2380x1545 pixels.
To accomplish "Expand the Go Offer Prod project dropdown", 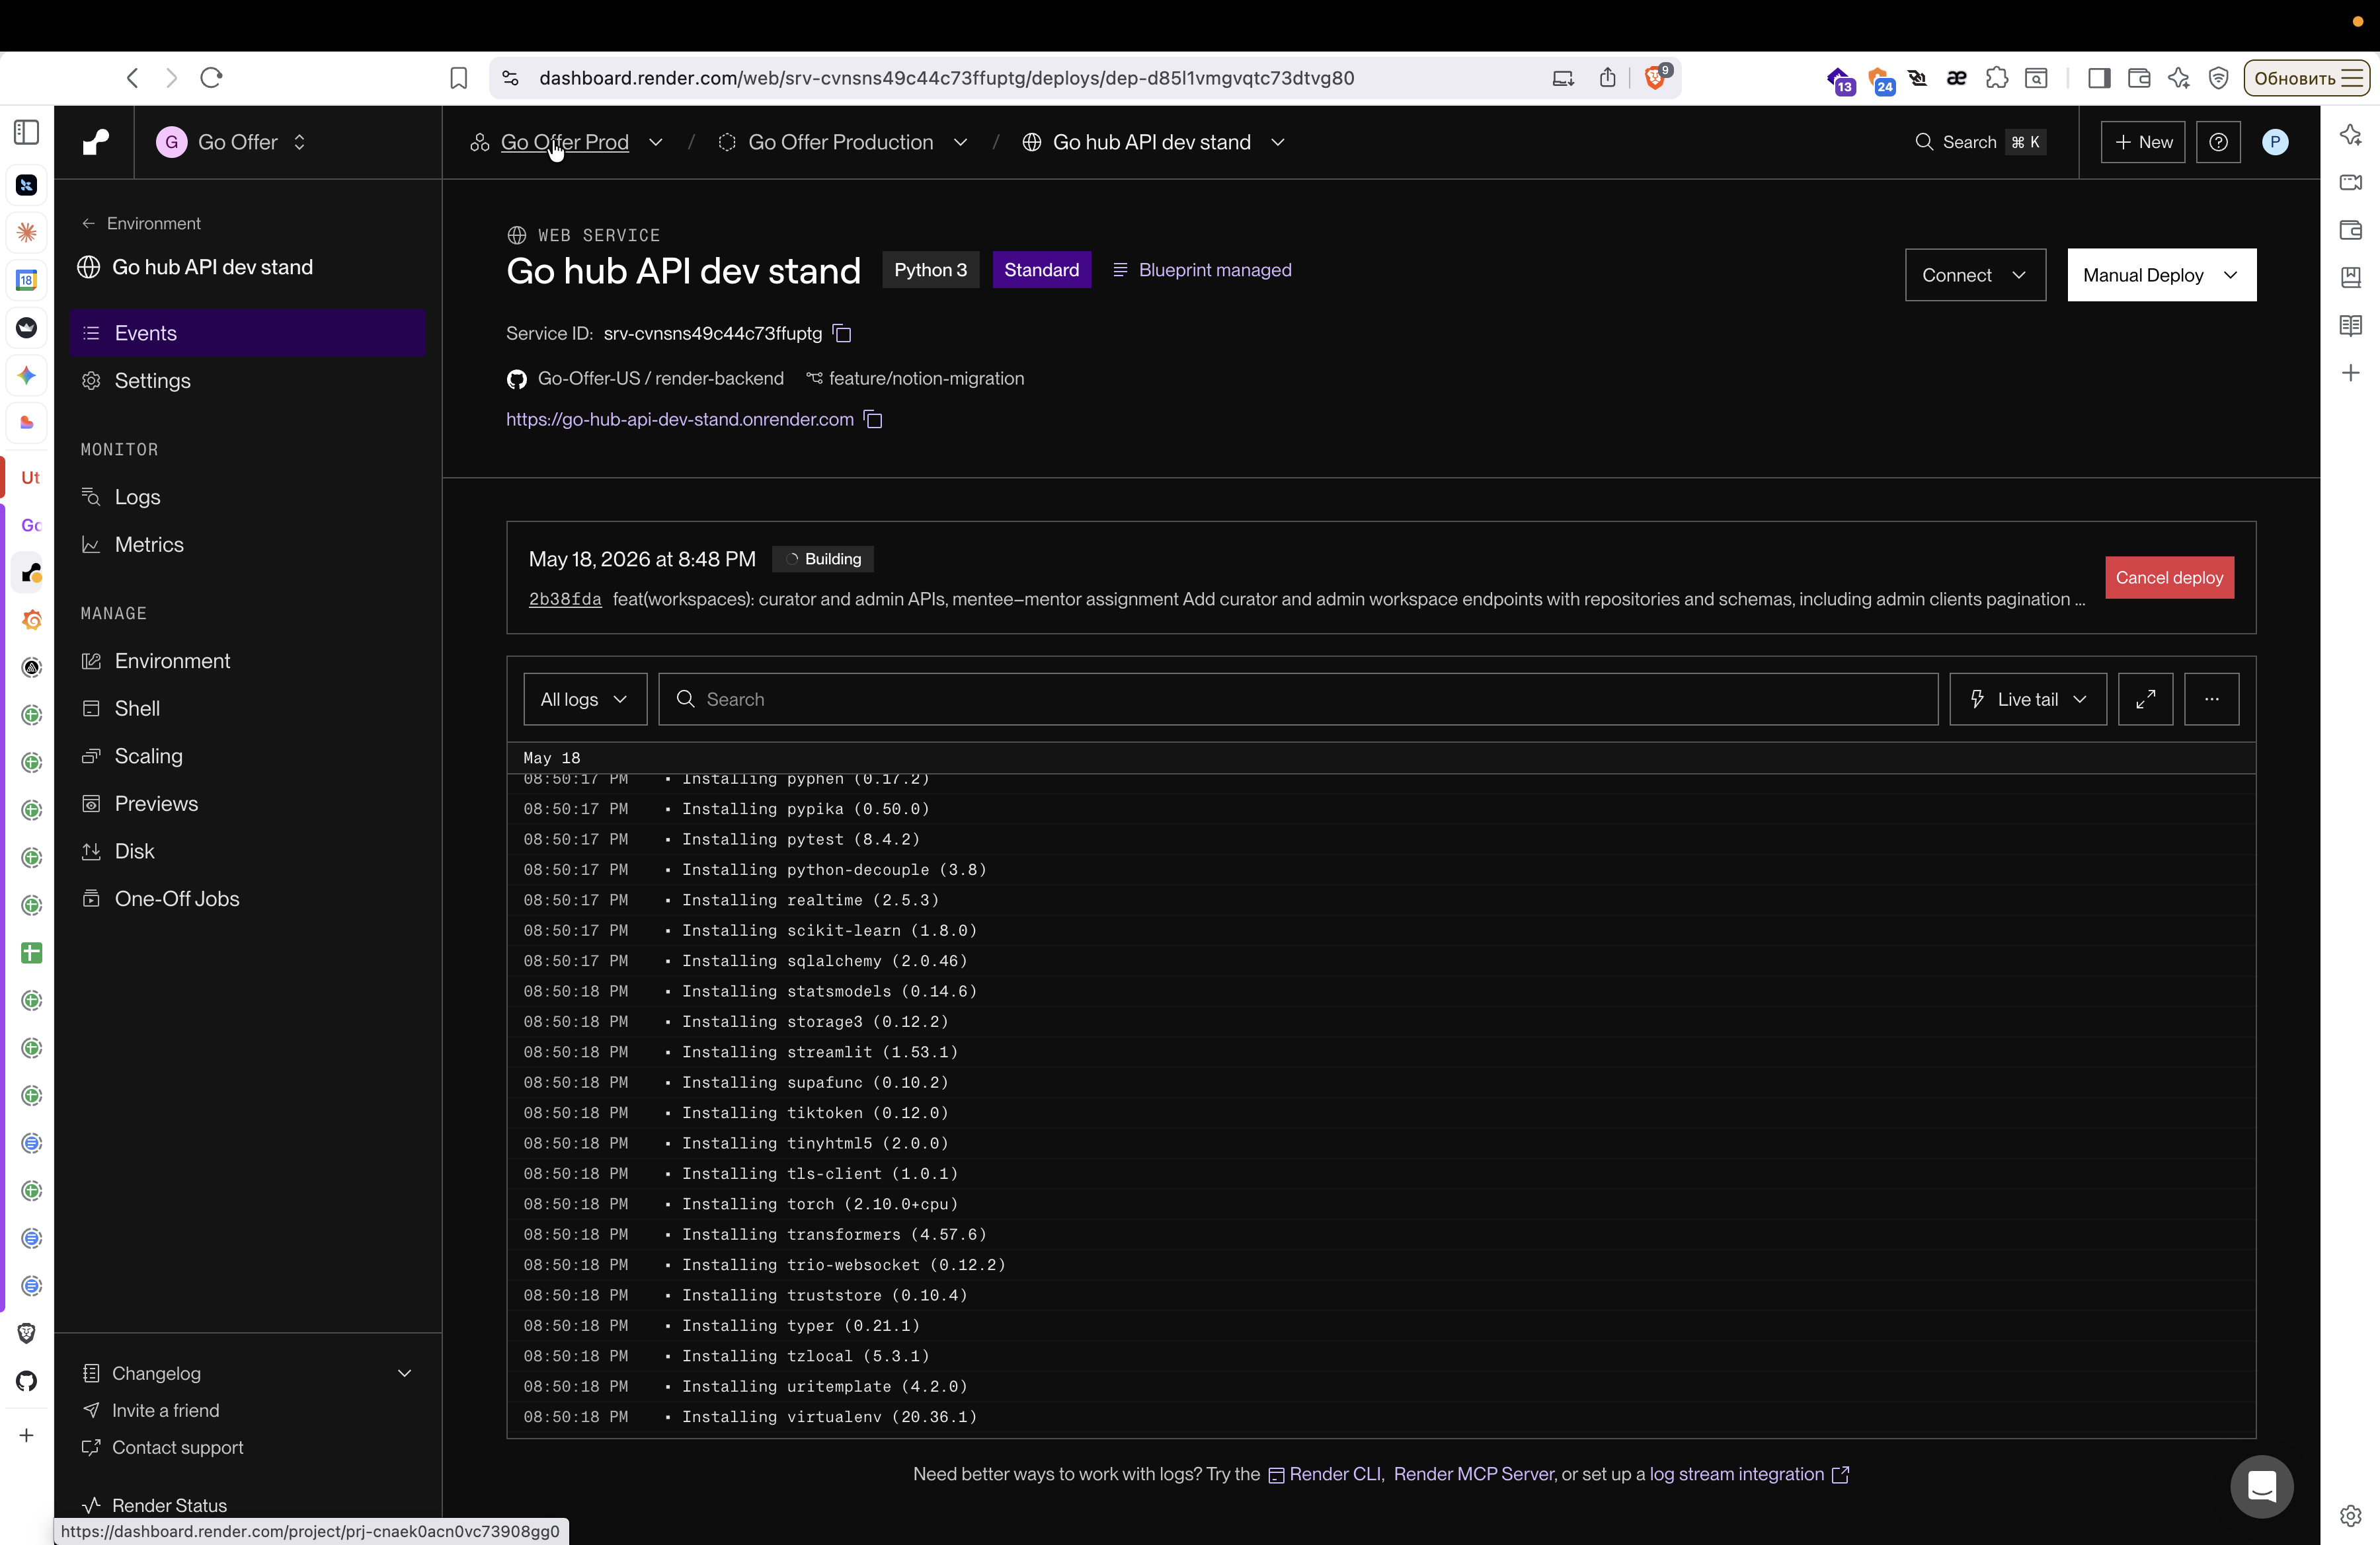I will (655, 143).
